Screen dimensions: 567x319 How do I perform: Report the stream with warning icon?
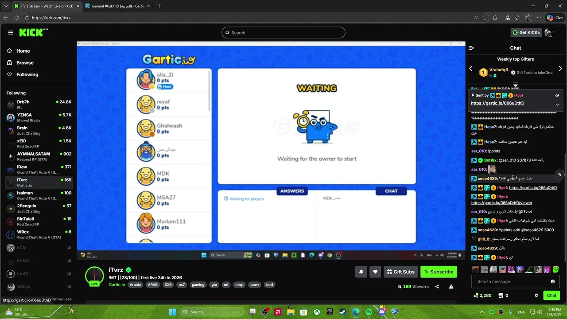(451, 287)
